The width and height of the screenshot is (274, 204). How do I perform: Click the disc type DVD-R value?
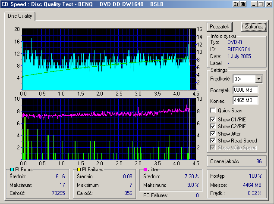234,42
